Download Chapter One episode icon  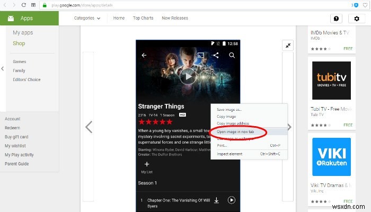[216, 200]
